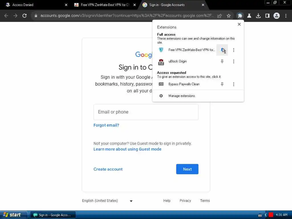Image resolution: width=292 pixels, height=219 pixels.
Task: Open the downloads icon in toolbar
Action: tap(258, 16)
